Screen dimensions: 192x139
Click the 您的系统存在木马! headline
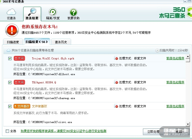coord(40,27)
